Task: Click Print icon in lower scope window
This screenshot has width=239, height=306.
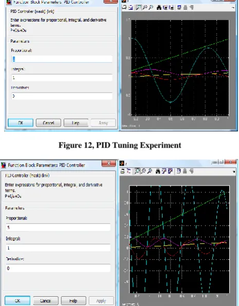Action: (123, 171)
